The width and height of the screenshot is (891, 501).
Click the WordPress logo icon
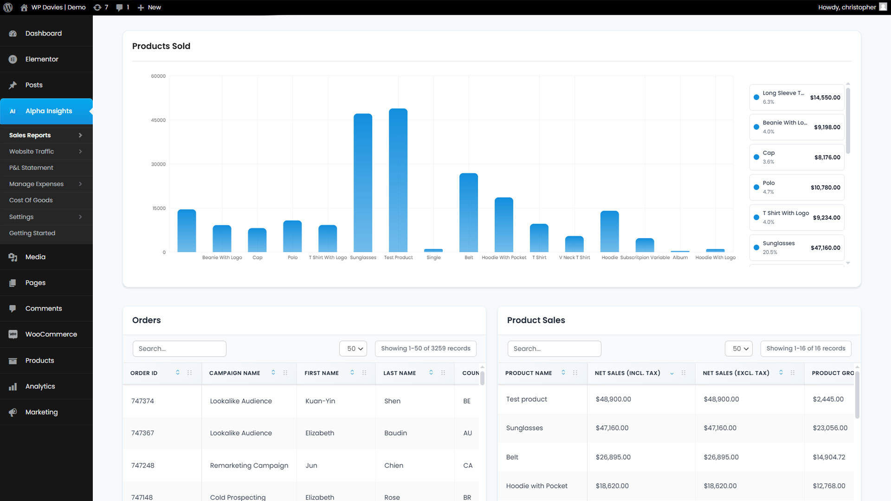(8, 7)
